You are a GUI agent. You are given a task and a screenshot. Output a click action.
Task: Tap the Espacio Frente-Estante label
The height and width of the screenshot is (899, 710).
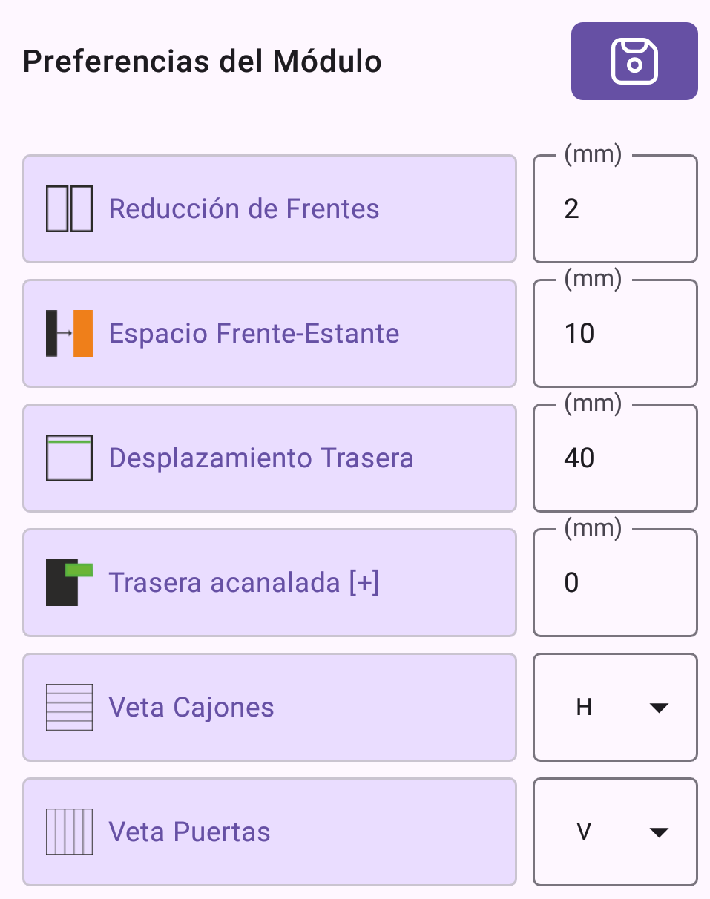point(254,334)
